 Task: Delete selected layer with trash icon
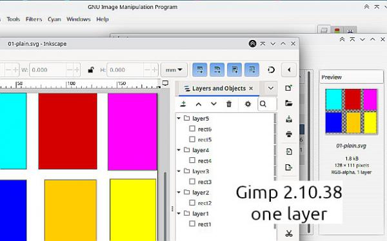click(x=229, y=104)
